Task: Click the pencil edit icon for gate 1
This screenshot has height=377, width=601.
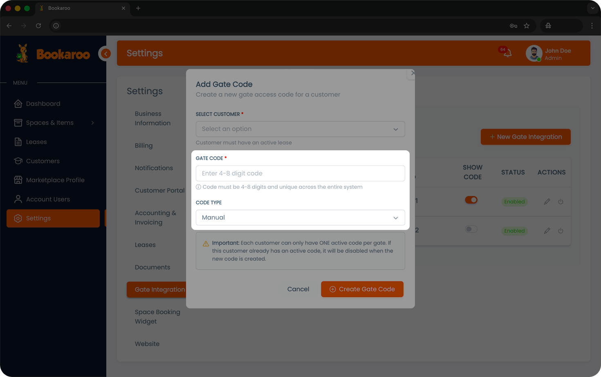Action: (547, 201)
